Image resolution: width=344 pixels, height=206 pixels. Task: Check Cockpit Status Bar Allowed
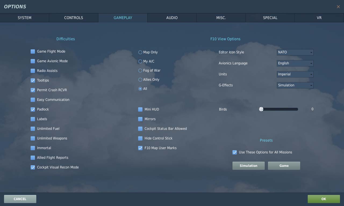[x=140, y=129]
